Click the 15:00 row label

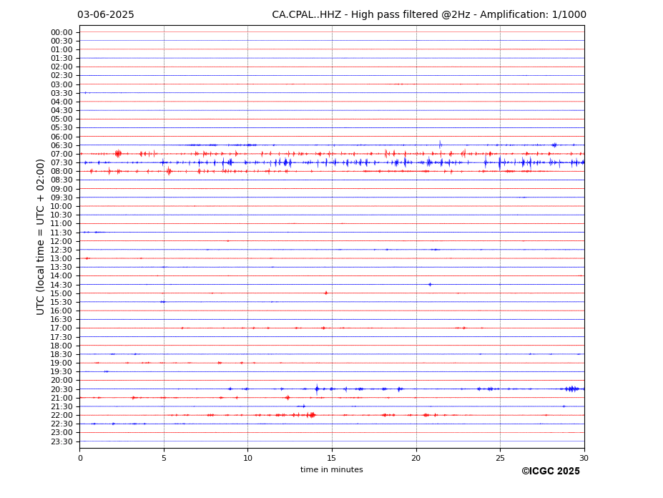pos(62,293)
